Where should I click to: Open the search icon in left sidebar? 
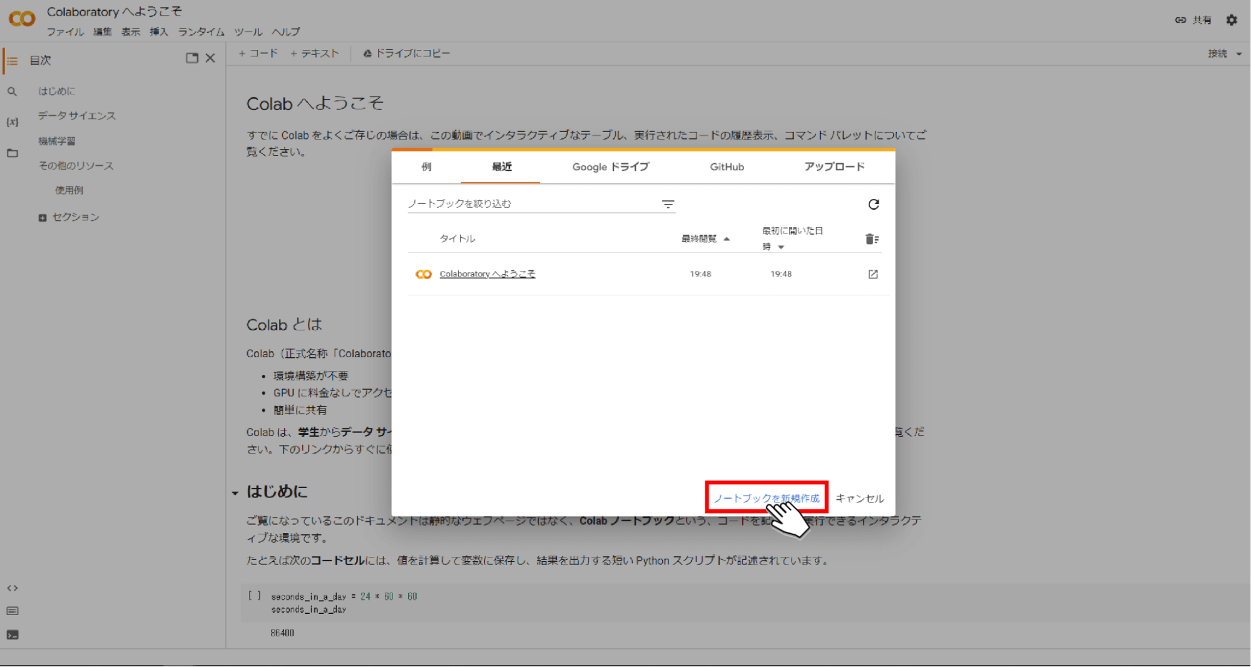[x=12, y=91]
